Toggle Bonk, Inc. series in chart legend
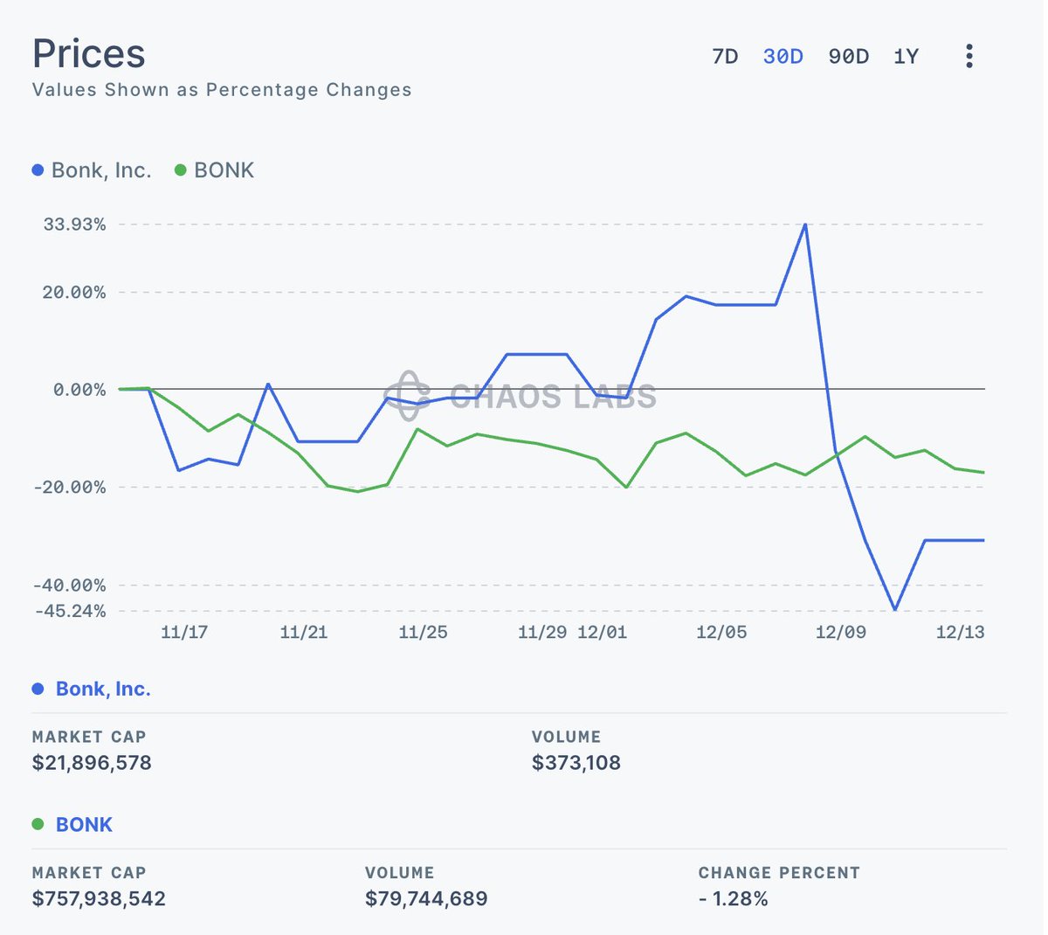 (100, 170)
